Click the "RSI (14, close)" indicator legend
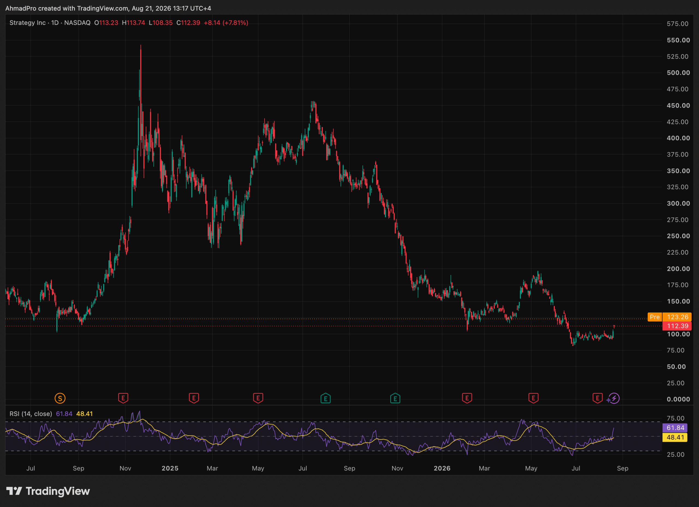This screenshot has width=699, height=507. [x=31, y=414]
